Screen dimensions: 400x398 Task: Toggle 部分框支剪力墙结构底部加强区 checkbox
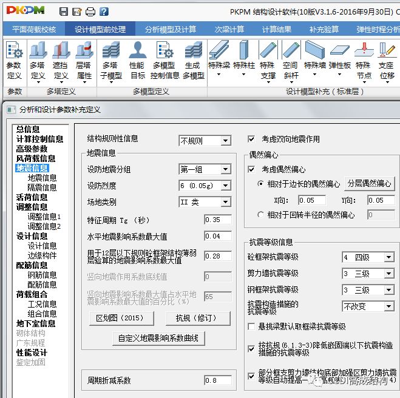click(251, 376)
